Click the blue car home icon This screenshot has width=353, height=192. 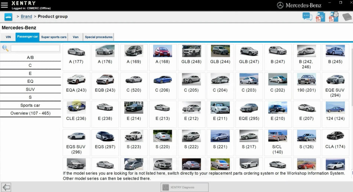point(8,17)
